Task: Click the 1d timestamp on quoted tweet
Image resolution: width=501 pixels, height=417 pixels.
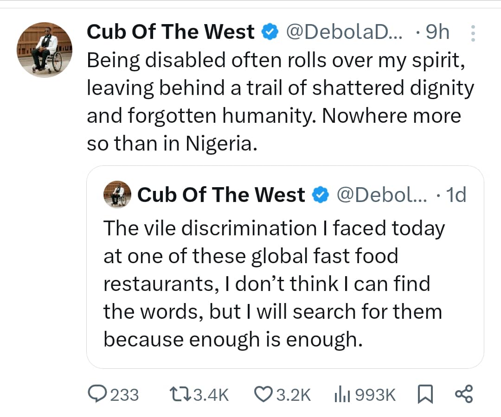Action: [457, 195]
